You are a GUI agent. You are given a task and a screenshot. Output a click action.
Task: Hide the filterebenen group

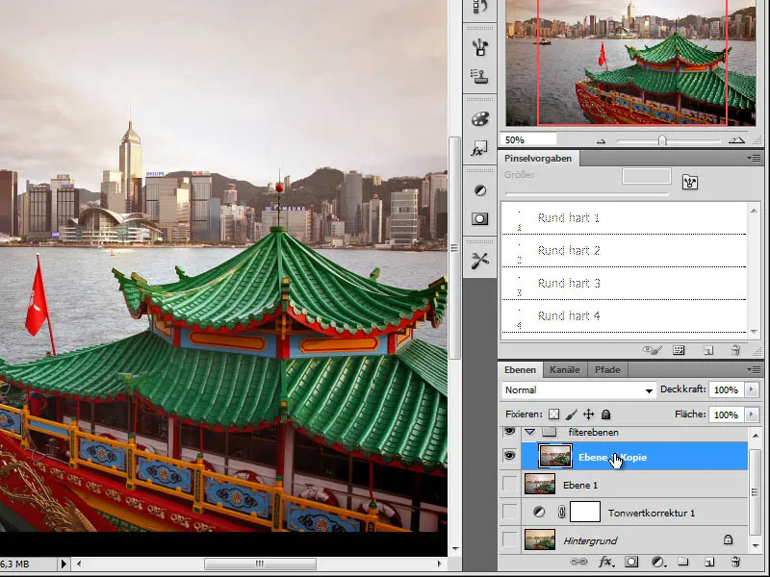coord(509,433)
